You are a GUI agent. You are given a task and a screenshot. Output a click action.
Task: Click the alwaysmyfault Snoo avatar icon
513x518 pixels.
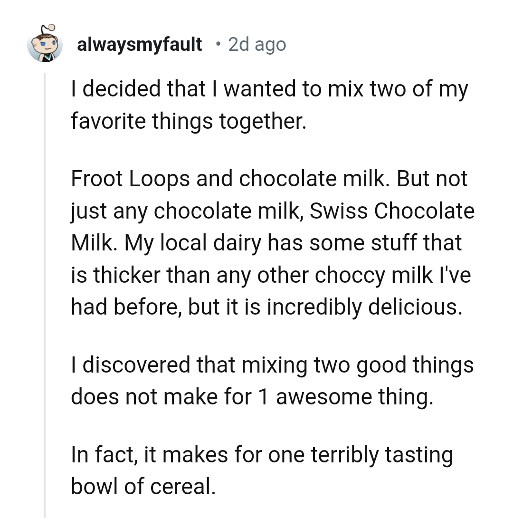45,46
